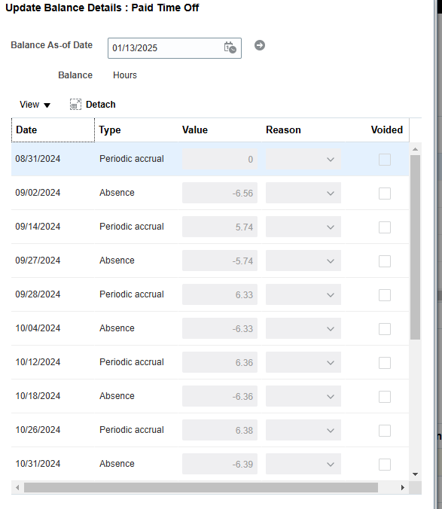The width and height of the screenshot is (442, 509).
Task: Click the Detach button label
Action: click(101, 105)
